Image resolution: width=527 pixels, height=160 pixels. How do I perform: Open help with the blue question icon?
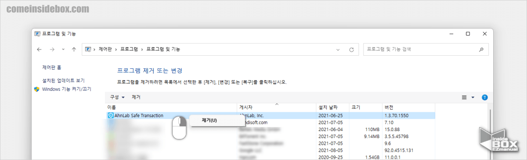point(485,97)
